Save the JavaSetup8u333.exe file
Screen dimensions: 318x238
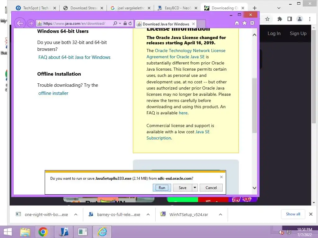(x=183, y=187)
